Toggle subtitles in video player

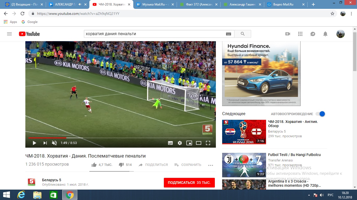coord(170,143)
